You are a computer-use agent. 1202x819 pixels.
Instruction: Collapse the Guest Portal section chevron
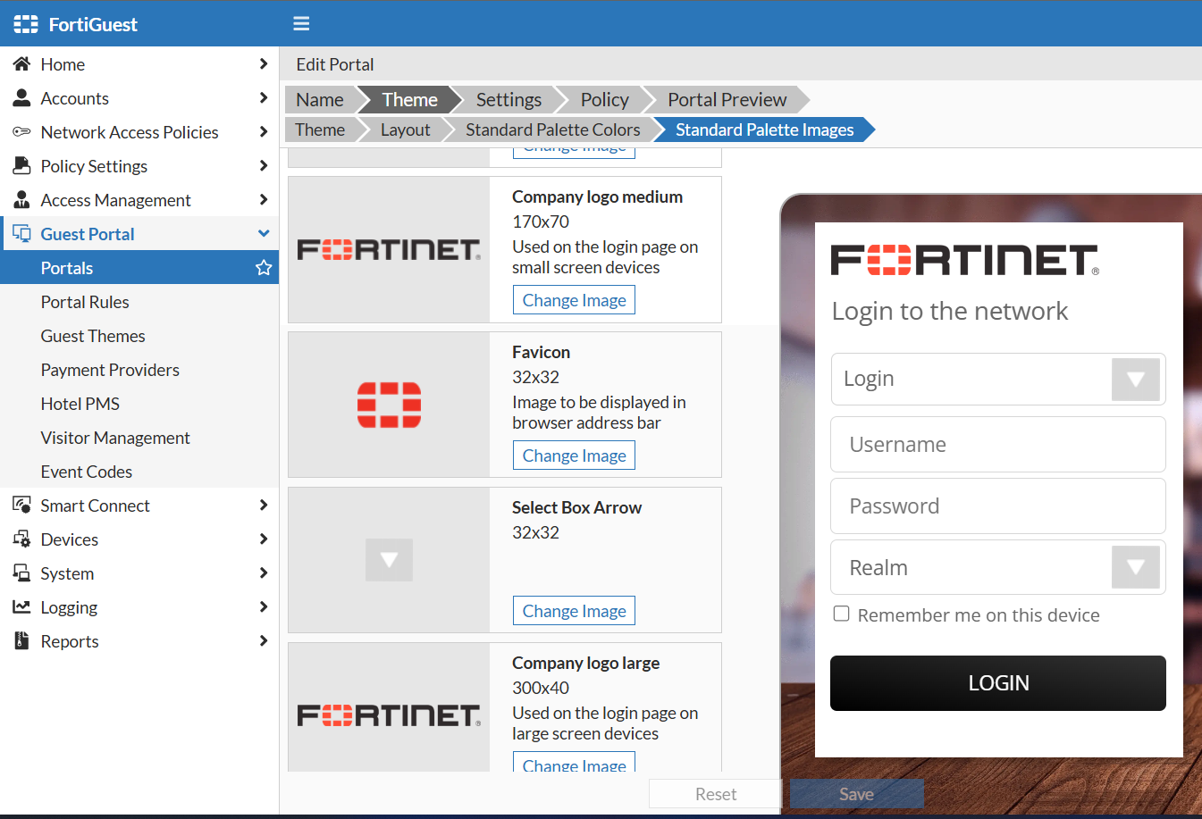pyautogui.click(x=264, y=233)
